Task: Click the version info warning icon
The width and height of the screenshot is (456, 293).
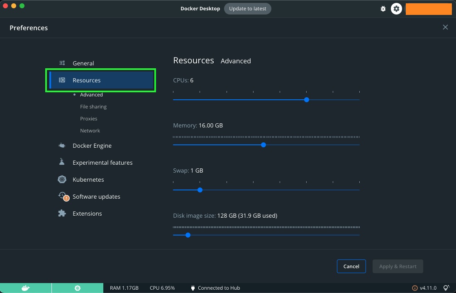Action: point(415,288)
